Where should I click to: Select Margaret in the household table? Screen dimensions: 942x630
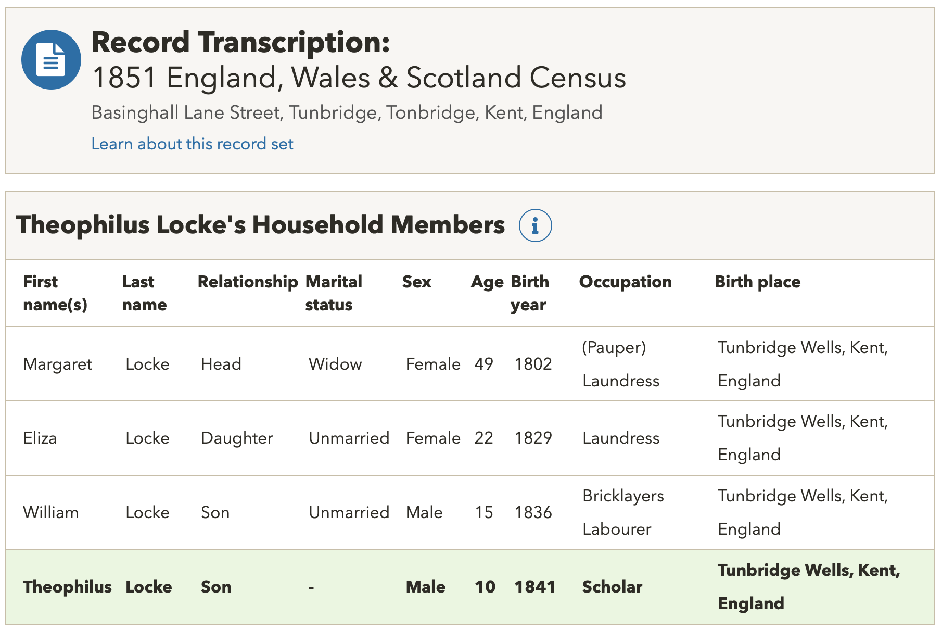(58, 364)
